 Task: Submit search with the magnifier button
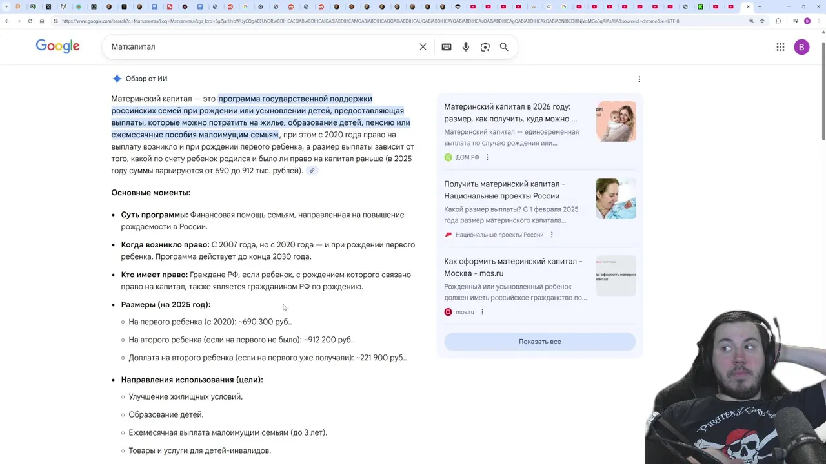coord(504,47)
